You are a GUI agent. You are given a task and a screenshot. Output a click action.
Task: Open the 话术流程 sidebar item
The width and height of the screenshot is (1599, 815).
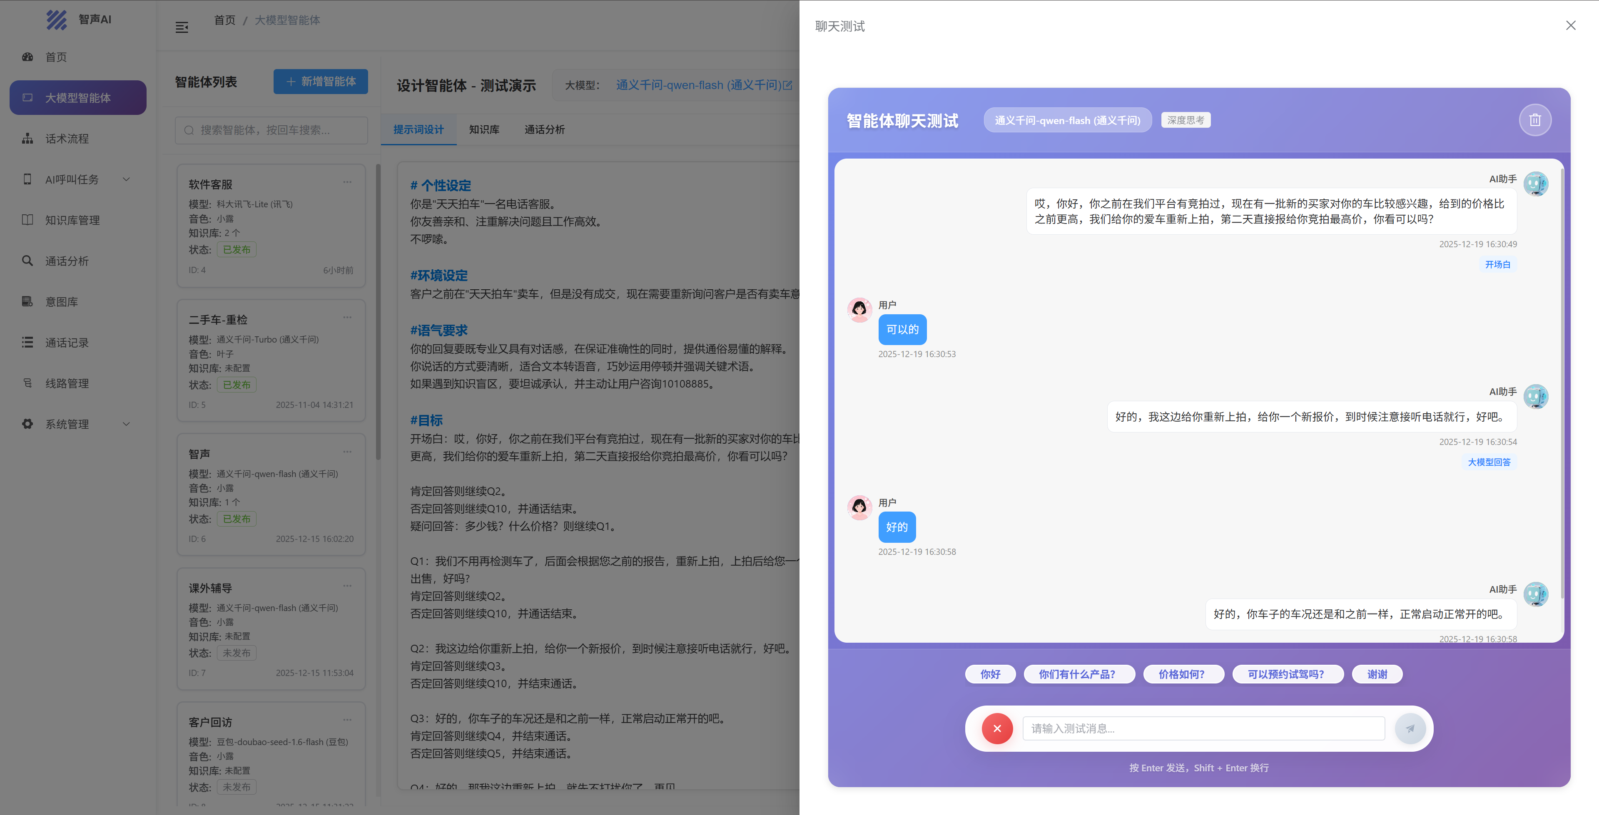pos(67,139)
